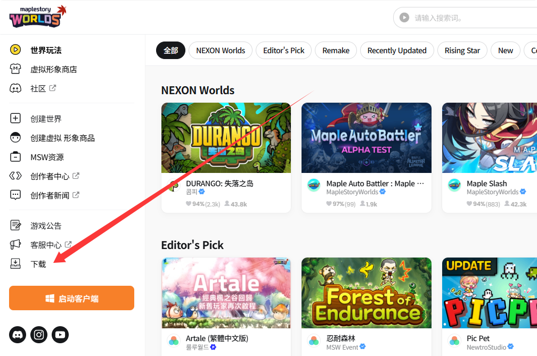Click the 创建虚拟形象商品 face icon
The height and width of the screenshot is (356, 537).
coord(15,137)
